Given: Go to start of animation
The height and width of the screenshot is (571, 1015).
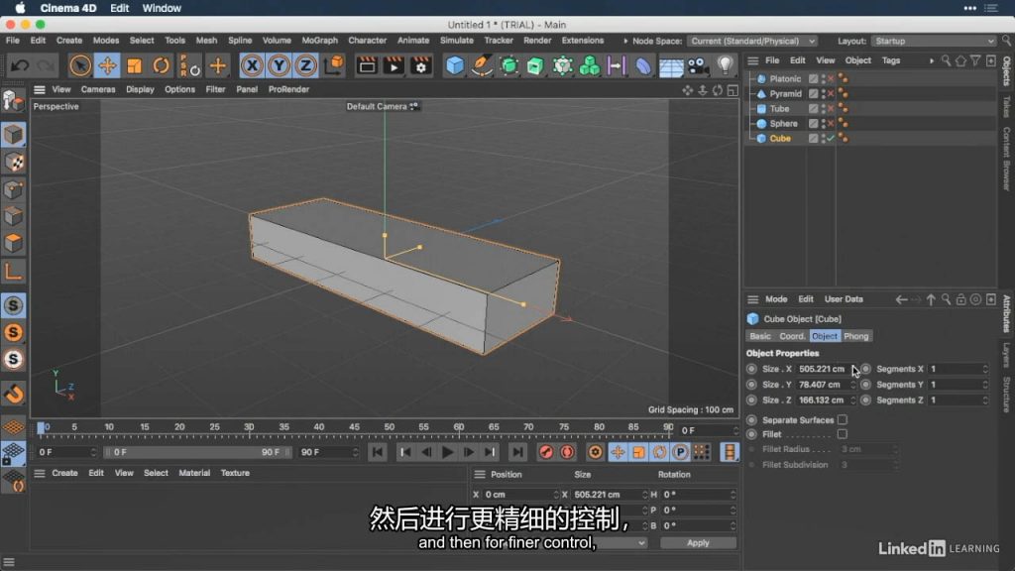Looking at the screenshot, I should pos(378,452).
